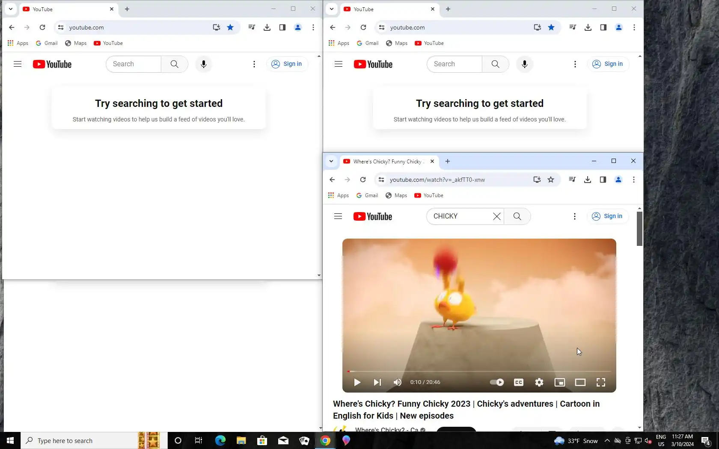
Task: Open settings dots in top-right YouTube page
Action: (575, 64)
